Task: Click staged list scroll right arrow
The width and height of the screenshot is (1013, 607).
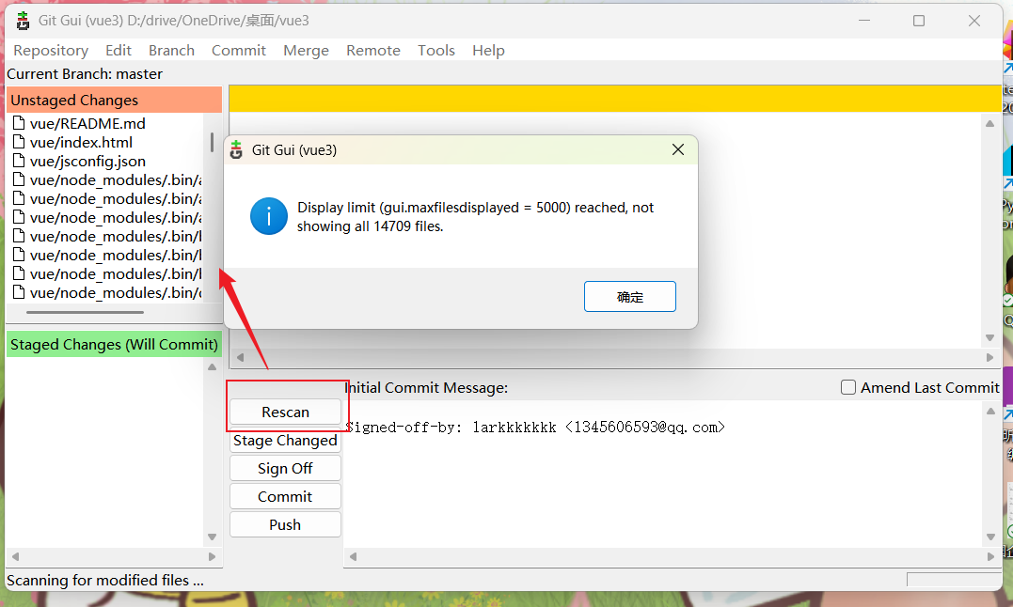Action: (x=212, y=556)
